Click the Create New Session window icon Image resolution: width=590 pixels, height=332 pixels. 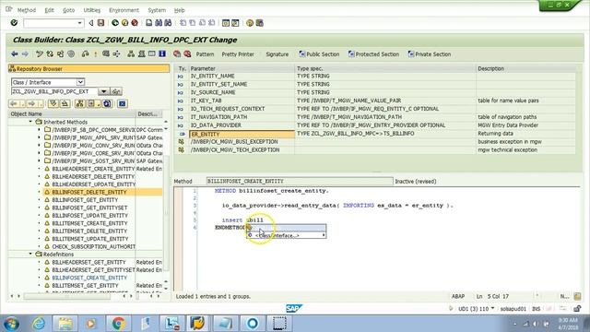pos(225,23)
